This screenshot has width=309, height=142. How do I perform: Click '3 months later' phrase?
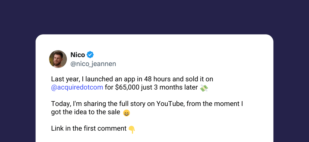point(176,87)
